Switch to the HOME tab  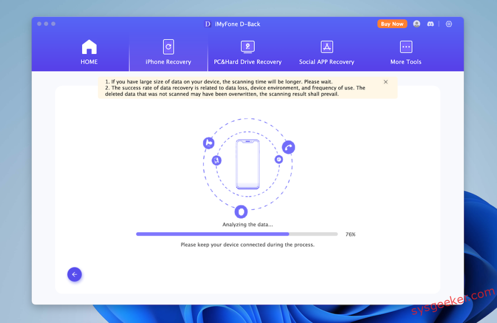click(x=89, y=53)
